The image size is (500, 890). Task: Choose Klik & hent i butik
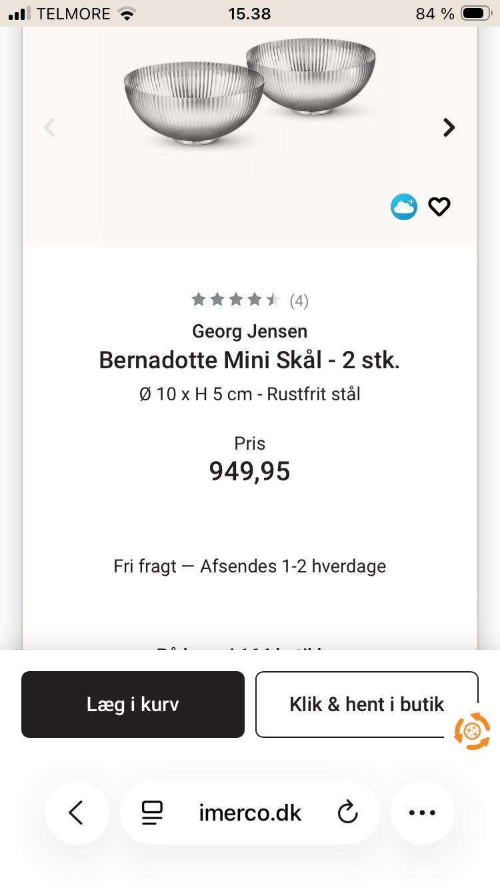click(x=367, y=705)
